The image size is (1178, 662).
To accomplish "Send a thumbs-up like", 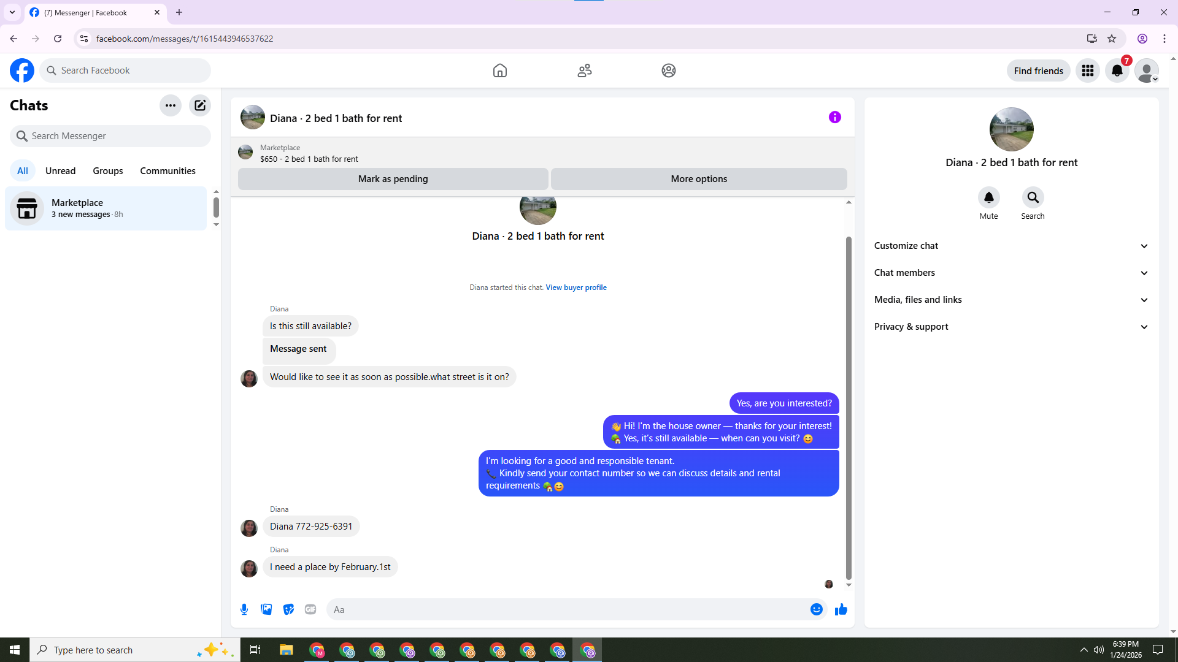I will 841,609.
